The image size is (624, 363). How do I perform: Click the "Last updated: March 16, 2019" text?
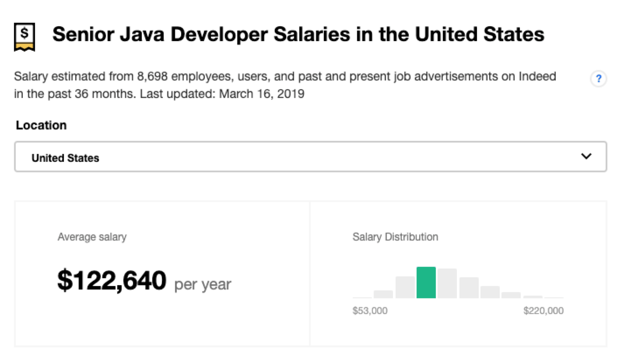pos(222,94)
